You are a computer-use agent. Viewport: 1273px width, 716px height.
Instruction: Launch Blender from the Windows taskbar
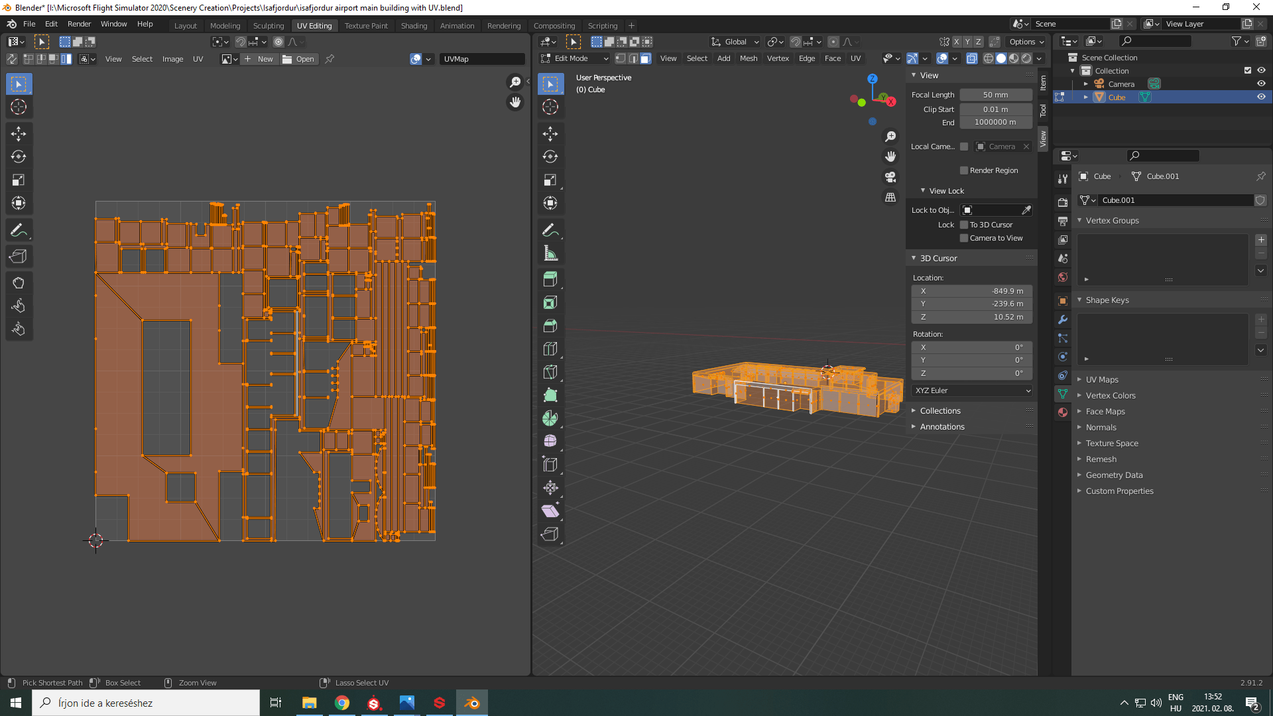(472, 703)
